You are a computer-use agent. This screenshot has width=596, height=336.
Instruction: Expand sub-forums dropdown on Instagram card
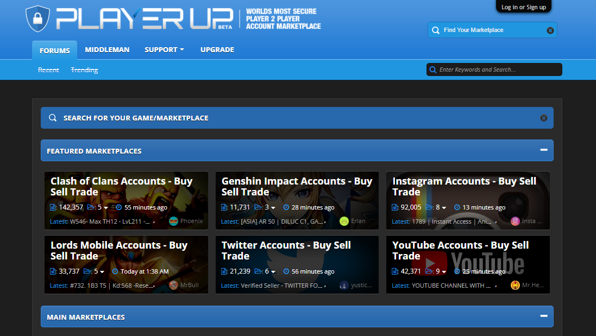(x=444, y=208)
